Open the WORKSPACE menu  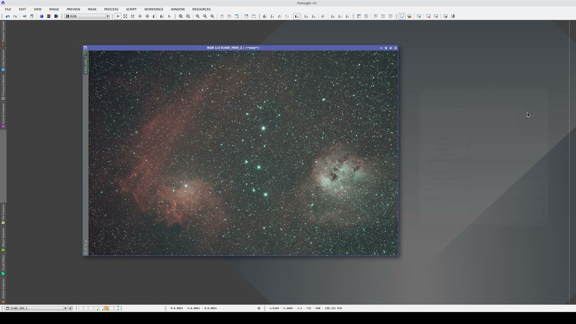(154, 9)
